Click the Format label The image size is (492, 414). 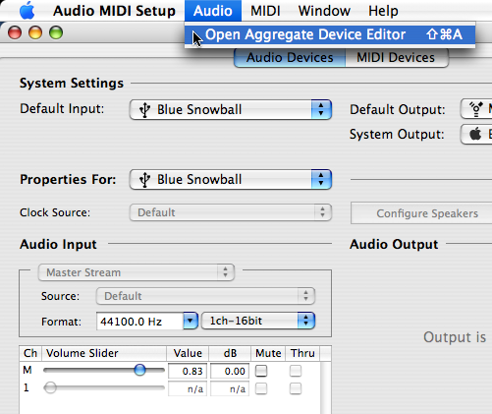[x=61, y=322]
